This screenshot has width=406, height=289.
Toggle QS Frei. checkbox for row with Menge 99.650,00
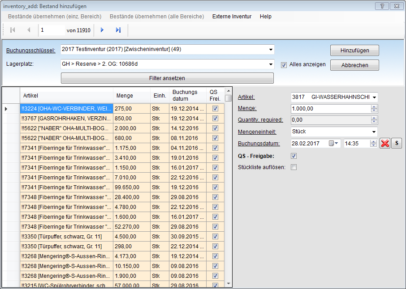tap(215, 187)
